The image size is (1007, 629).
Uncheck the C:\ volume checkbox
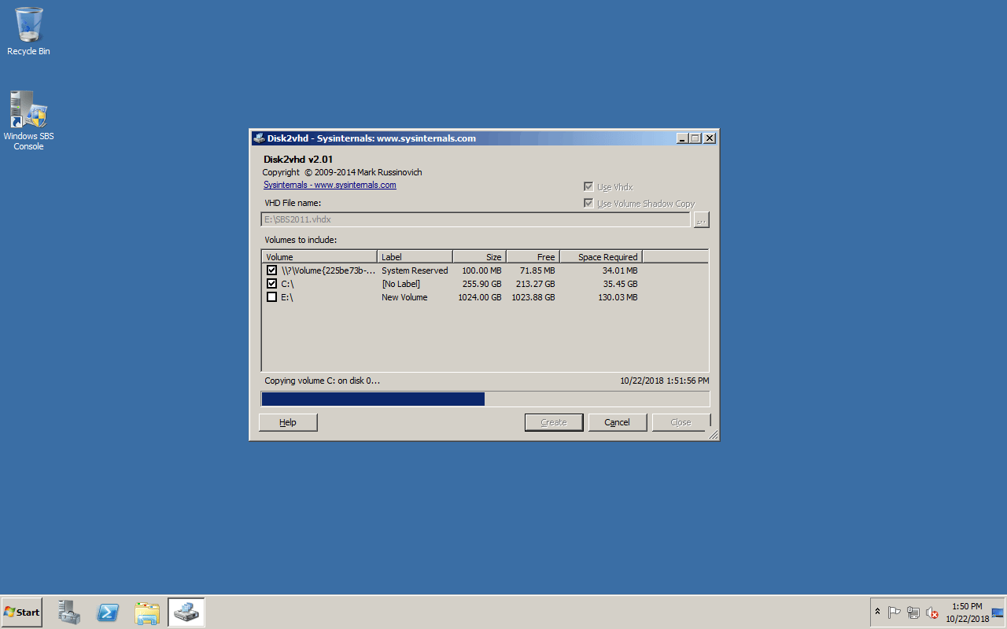click(272, 284)
